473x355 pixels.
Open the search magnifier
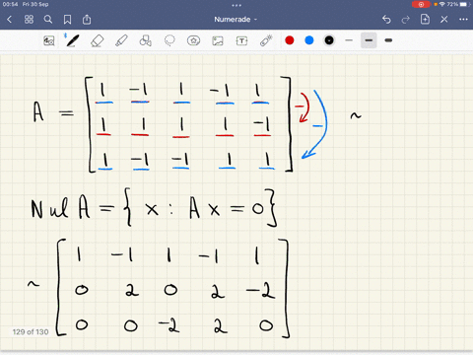(x=48, y=20)
